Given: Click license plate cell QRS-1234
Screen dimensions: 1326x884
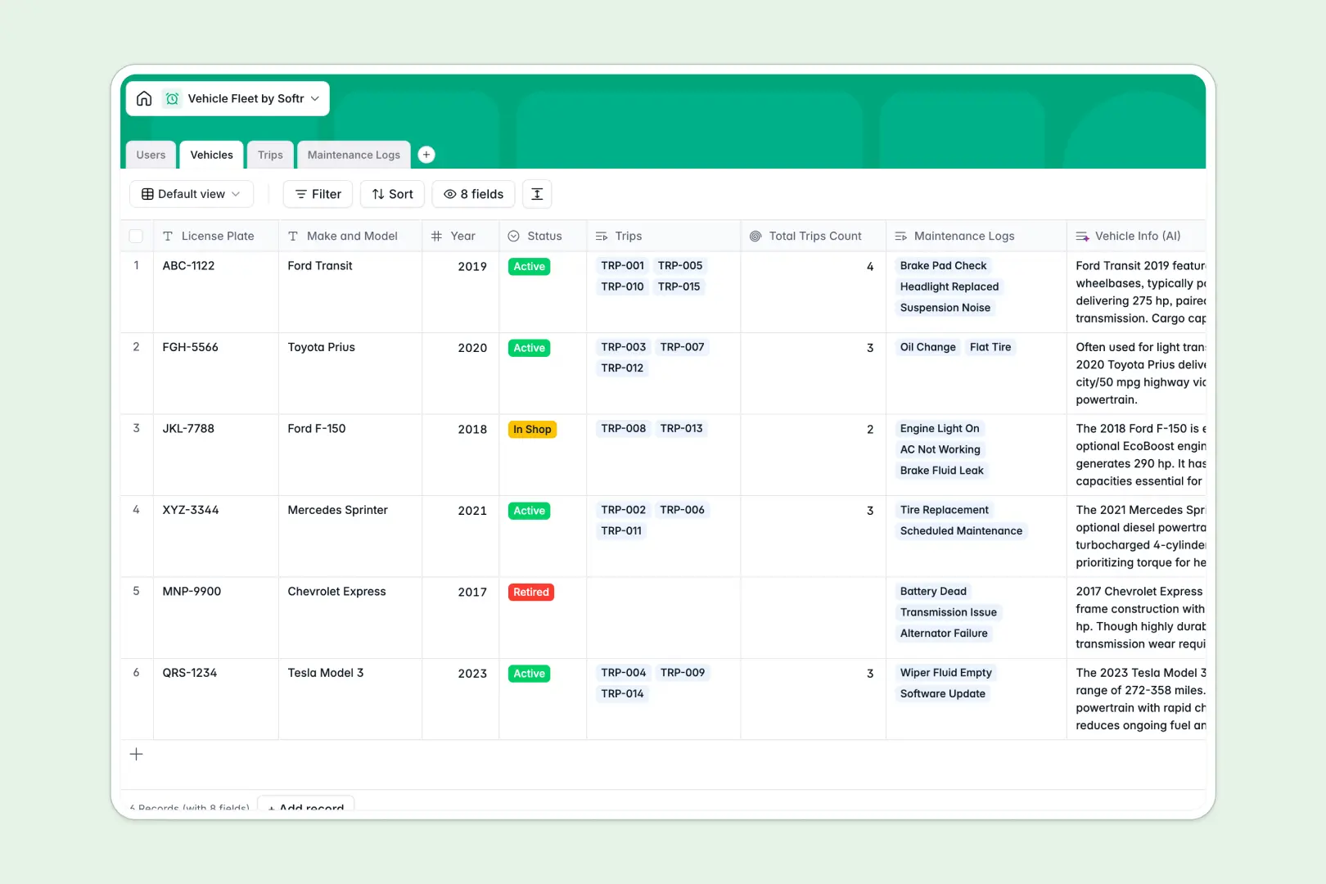Looking at the screenshot, I should click(216, 699).
